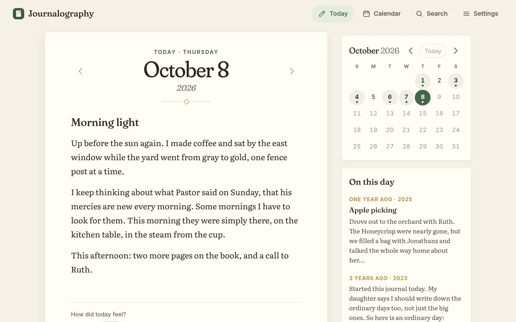Select October 6 in calendar
The width and height of the screenshot is (516, 322).
[390, 97]
